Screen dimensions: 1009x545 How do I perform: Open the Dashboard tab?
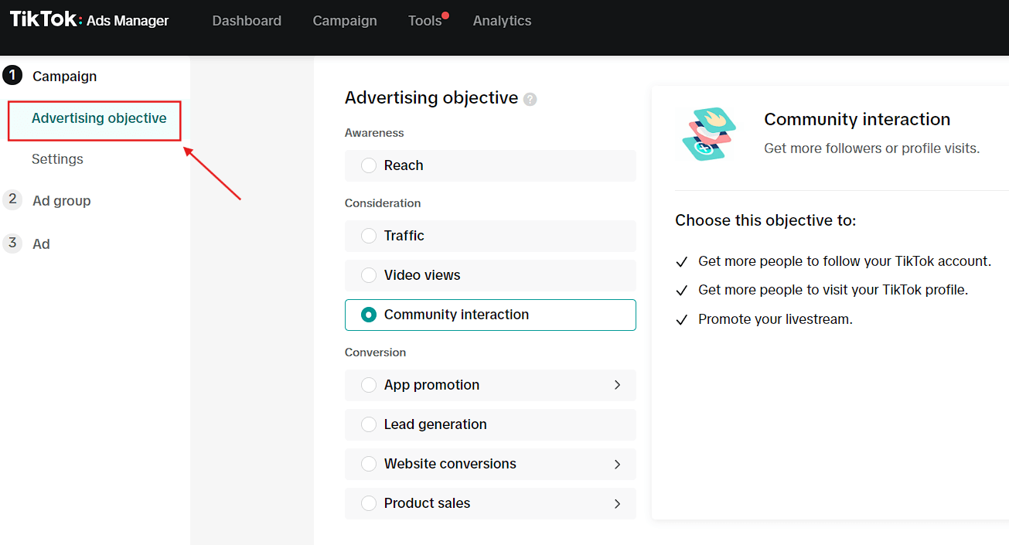(247, 21)
